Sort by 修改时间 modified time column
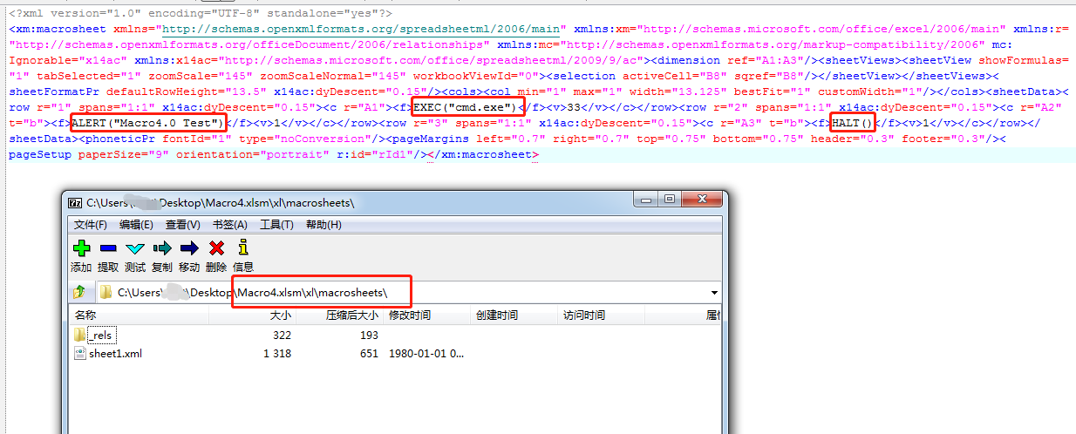This screenshot has height=434, width=1076. click(x=410, y=315)
